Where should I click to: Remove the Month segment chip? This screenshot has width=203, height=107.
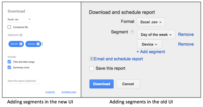coord(21,44)
